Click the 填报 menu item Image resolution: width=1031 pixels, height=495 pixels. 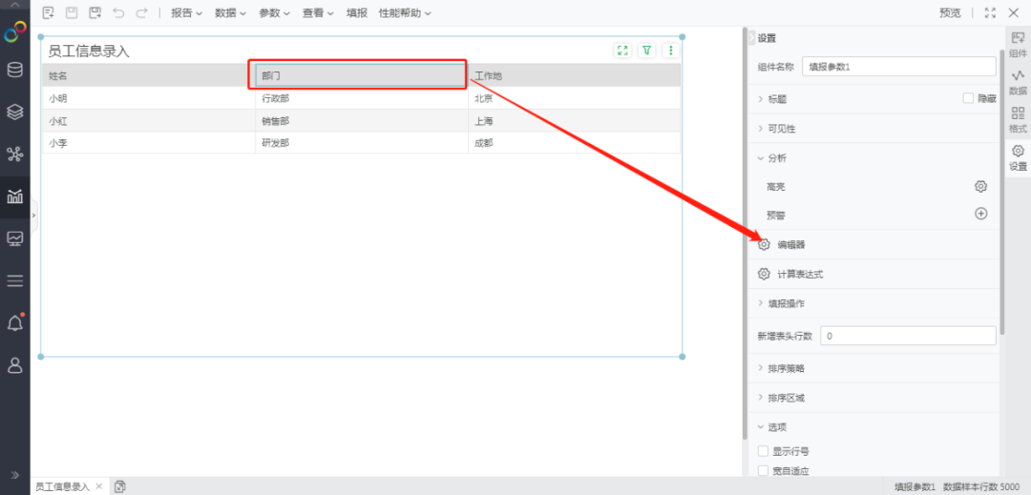[357, 13]
